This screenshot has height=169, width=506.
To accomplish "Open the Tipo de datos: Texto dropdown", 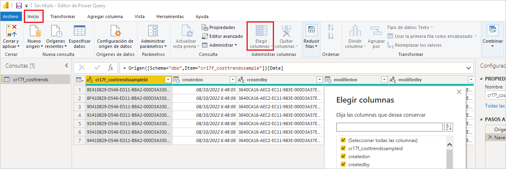I will coord(410,27).
